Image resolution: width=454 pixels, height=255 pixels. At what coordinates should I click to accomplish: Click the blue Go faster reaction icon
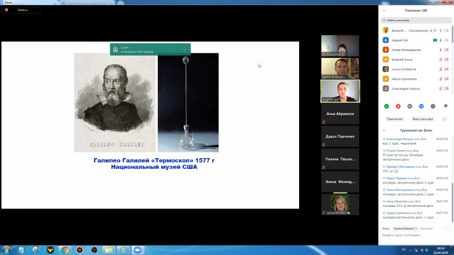tap(421, 107)
